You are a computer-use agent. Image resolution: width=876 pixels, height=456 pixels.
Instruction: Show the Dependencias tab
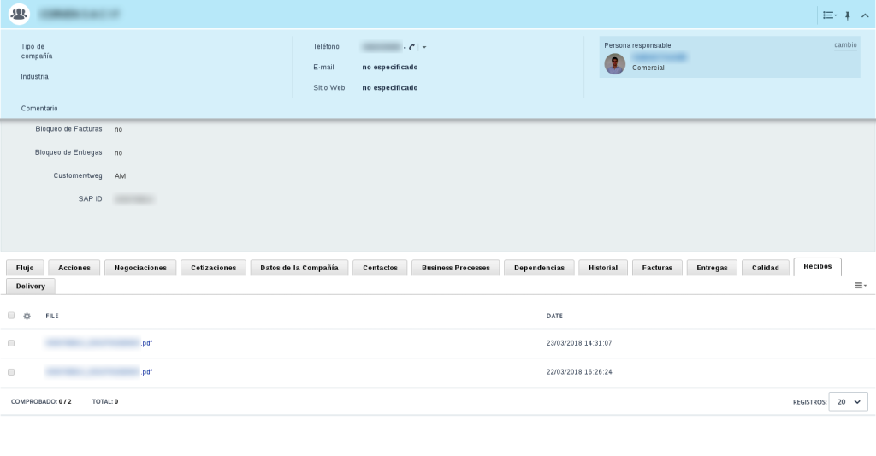[x=539, y=268]
